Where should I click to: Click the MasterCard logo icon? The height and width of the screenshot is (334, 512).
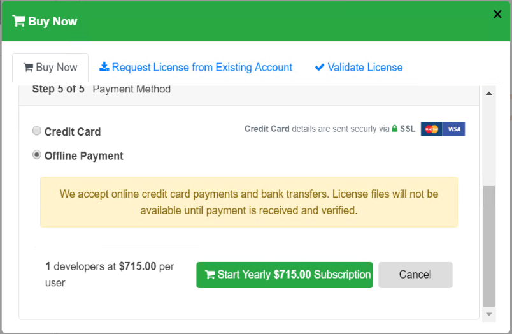tap(431, 129)
